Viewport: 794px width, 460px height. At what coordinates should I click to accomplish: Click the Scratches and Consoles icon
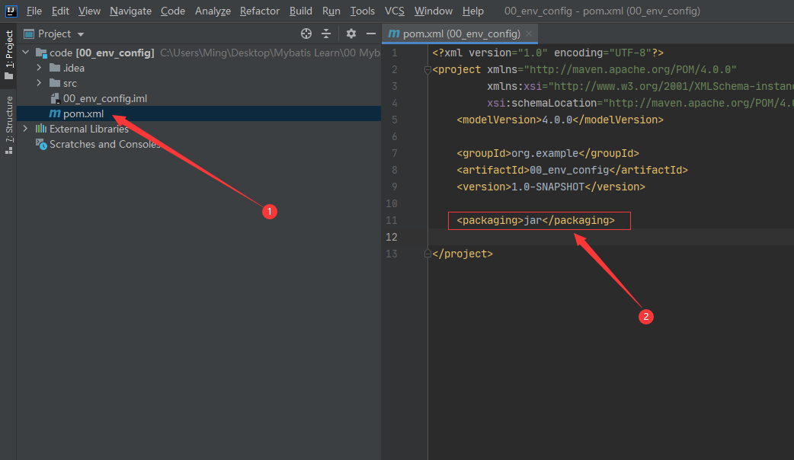point(41,144)
